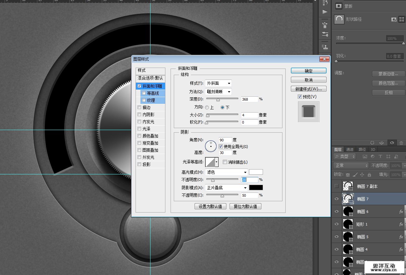Expand the 阴影模式 正片叠底 dropdown
Viewport: 406px width, 275px height.
point(226,188)
